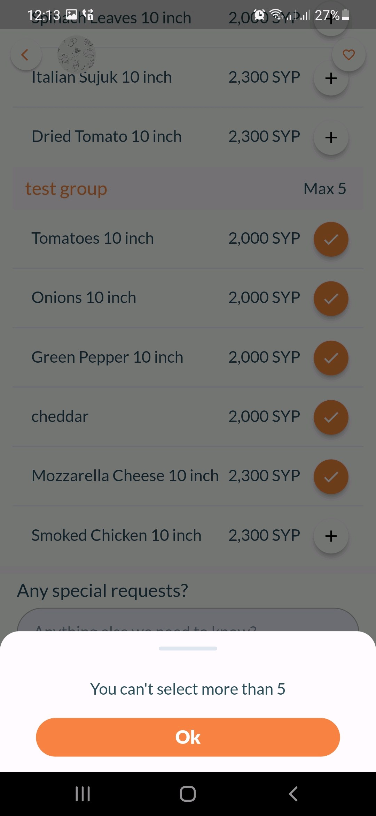Deselect Mozzarella Cheese 10 inch

coord(331,477)
